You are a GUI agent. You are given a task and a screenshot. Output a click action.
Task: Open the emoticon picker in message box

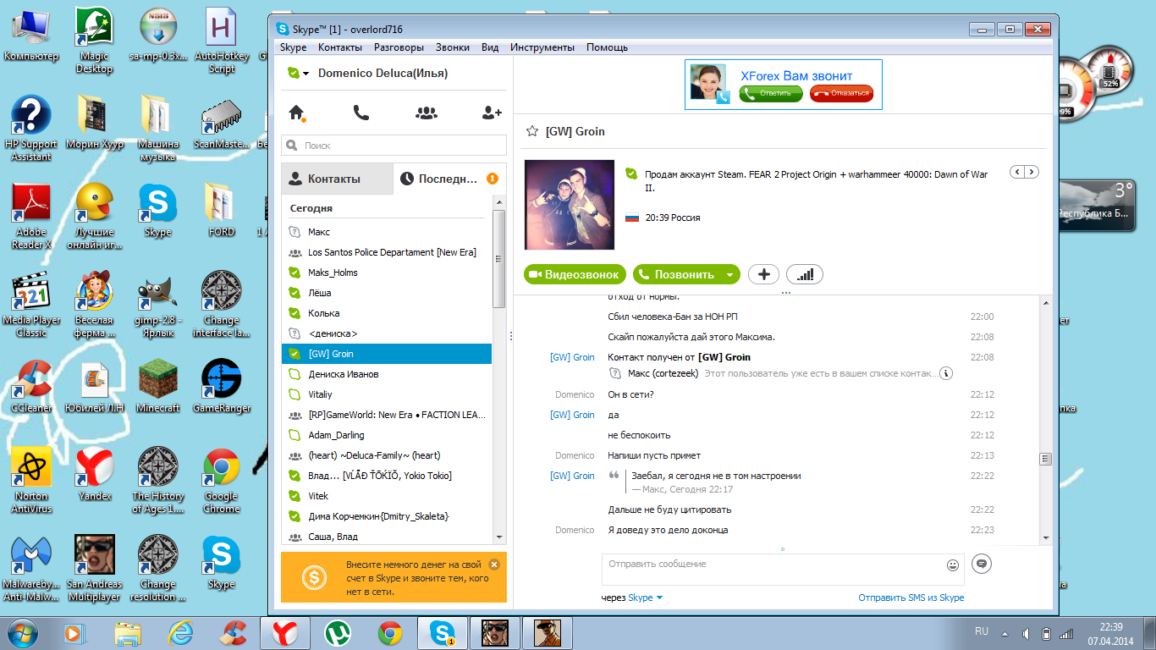click(x=953, y=565)
